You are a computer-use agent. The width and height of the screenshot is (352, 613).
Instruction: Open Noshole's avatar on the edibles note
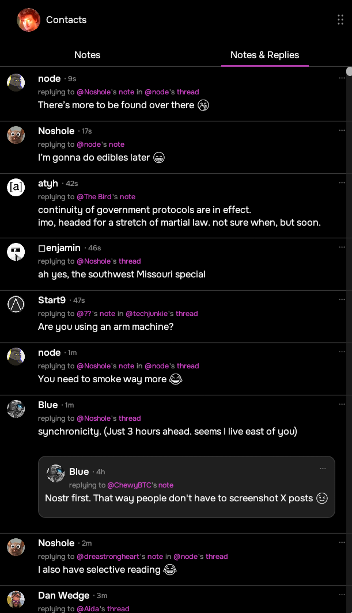pos(16,135)
